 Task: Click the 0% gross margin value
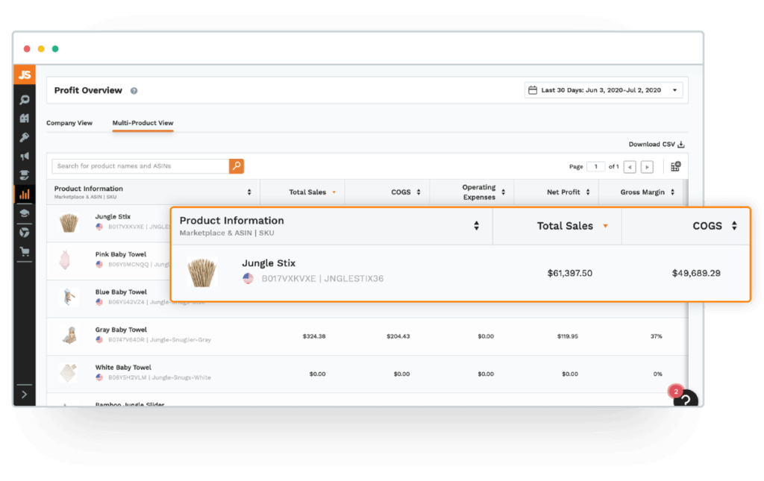click(658, 374)
